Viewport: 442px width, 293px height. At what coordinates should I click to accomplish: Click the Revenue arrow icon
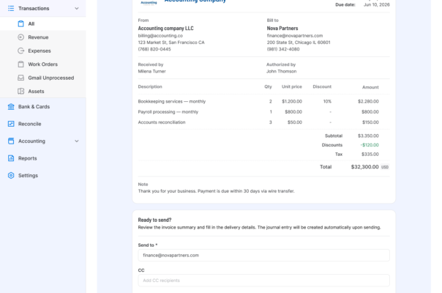pos(21,37)
